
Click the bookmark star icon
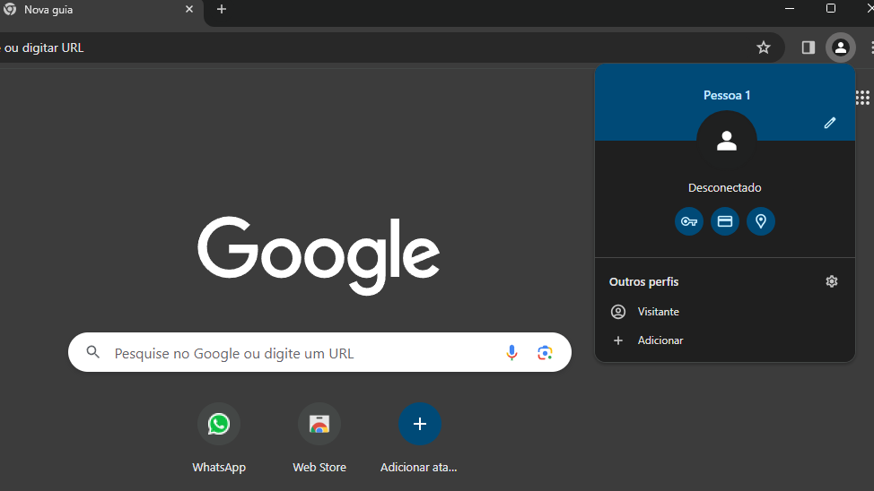coord(764,47)
